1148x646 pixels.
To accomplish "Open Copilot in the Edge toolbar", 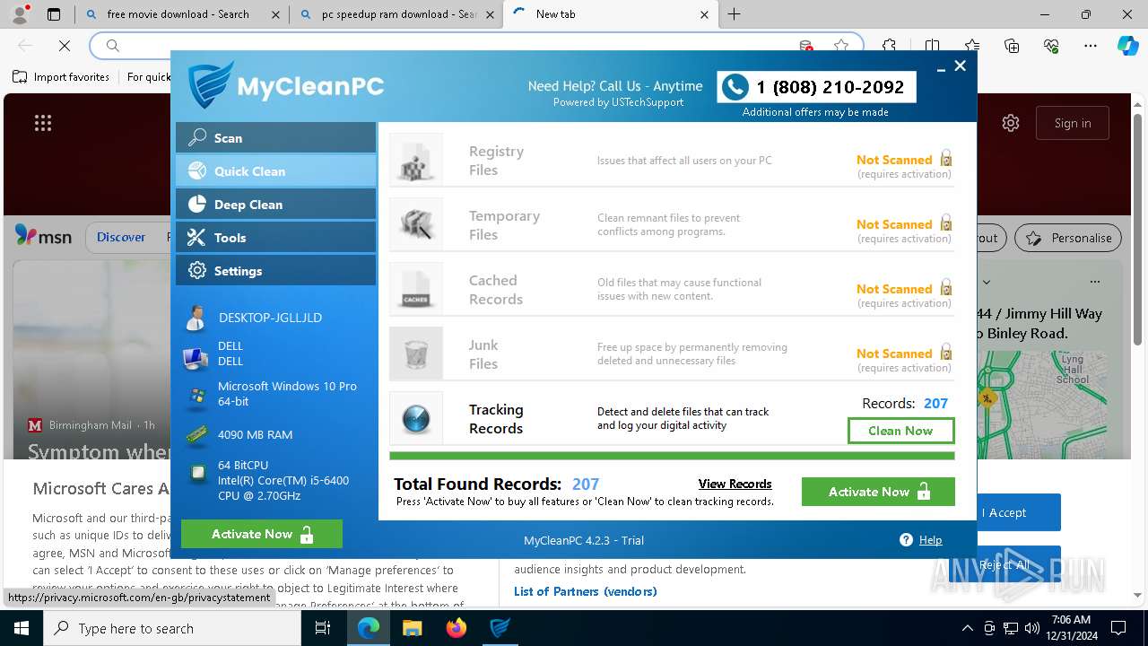I will [x=1127, y=46].
